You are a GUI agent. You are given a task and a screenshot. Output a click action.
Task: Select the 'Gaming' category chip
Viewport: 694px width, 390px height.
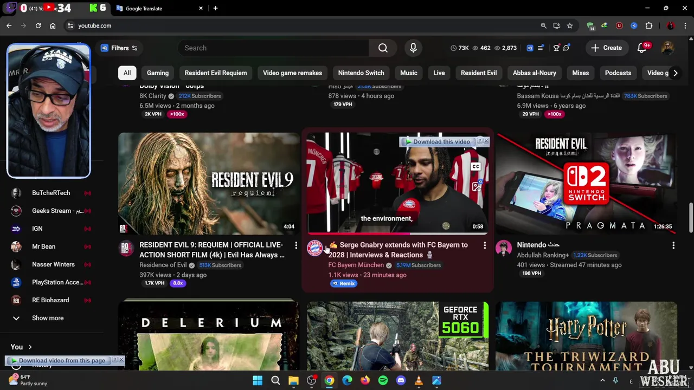point(158,73)
